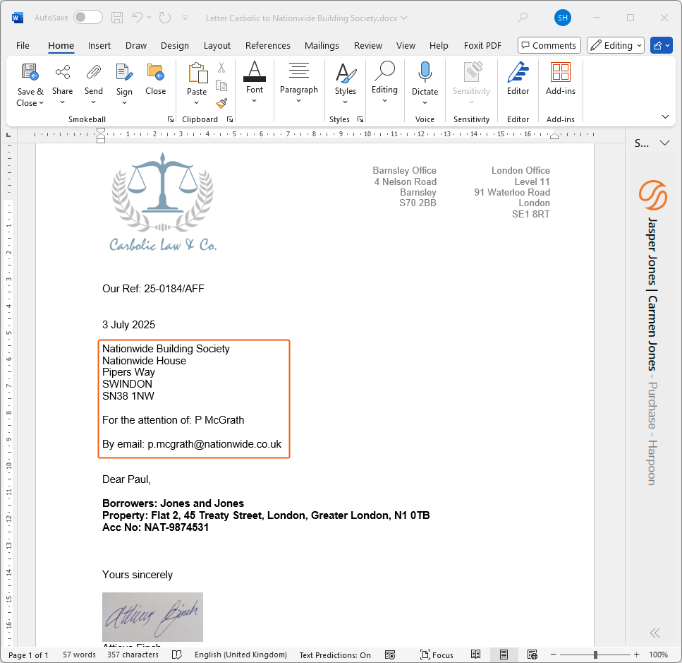Click the Carbolic Law & Co. logo
This screenshot has width=682, height=663.
click(x=163, y=202)
